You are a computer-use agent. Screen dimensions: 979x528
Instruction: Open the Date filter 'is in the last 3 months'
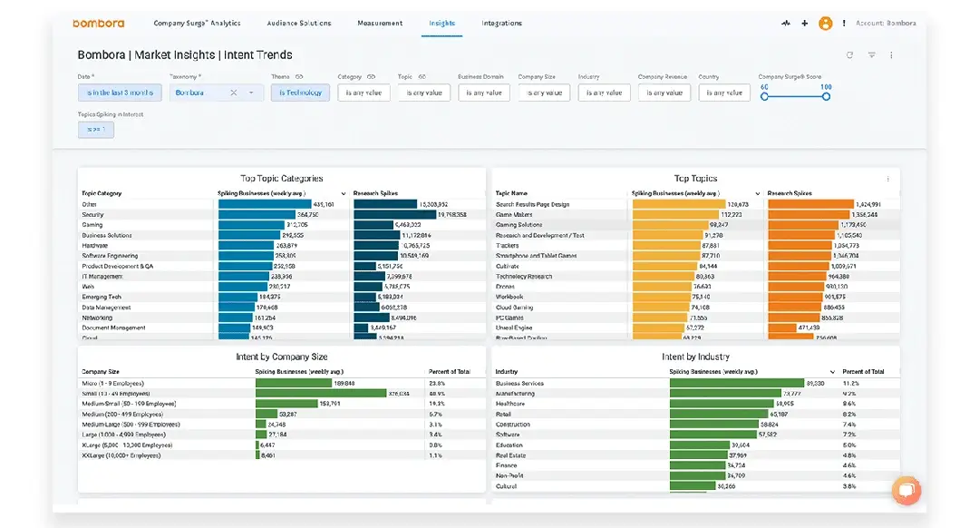click(120, 93)
